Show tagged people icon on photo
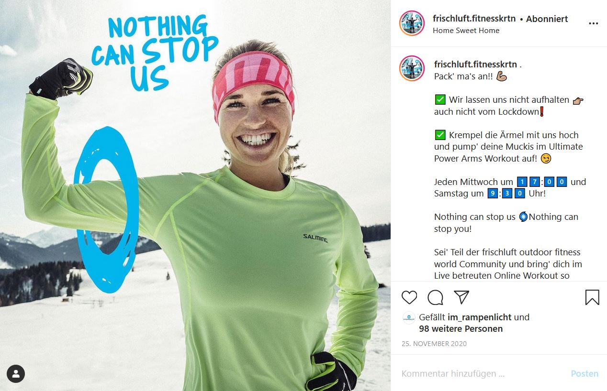 (16, 374)
